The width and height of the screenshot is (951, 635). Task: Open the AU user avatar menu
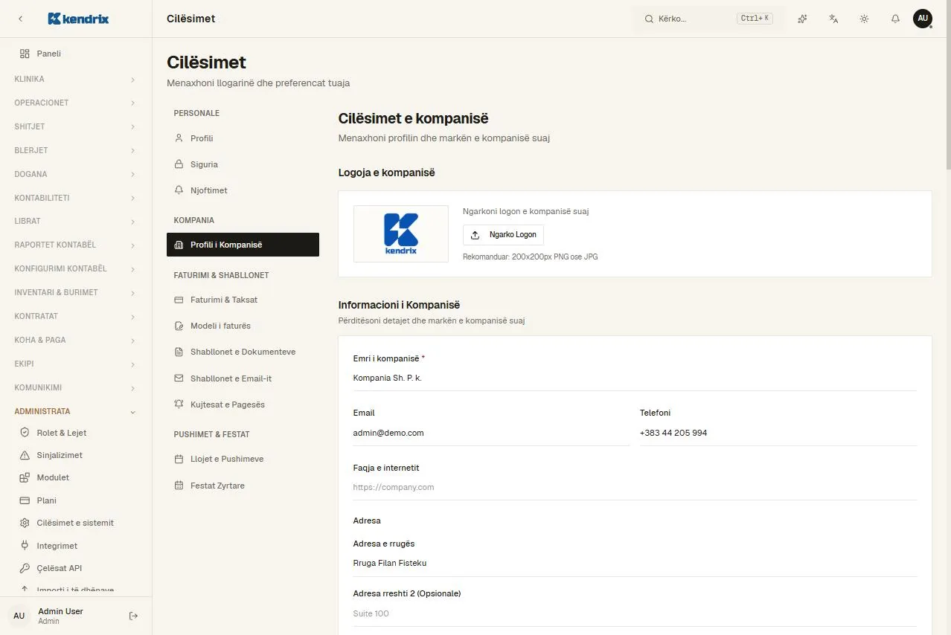coord(923,19)
